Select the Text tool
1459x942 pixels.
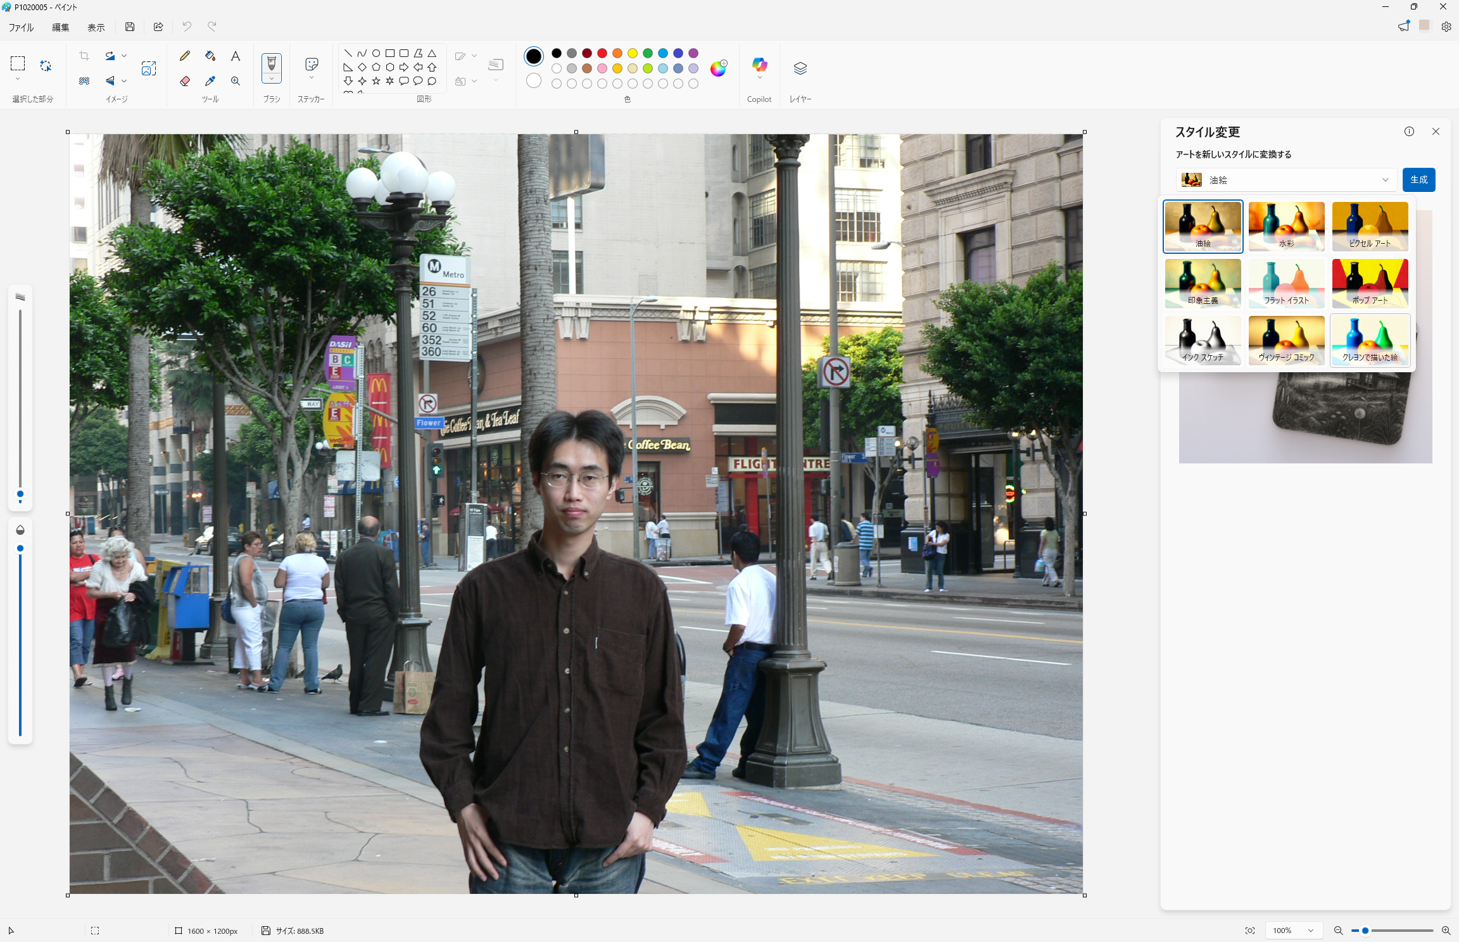236,56
